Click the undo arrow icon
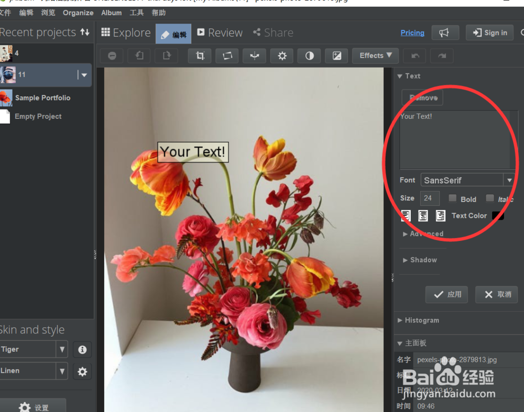The width and height of the screenshot is (524, 412). (415, 56)
